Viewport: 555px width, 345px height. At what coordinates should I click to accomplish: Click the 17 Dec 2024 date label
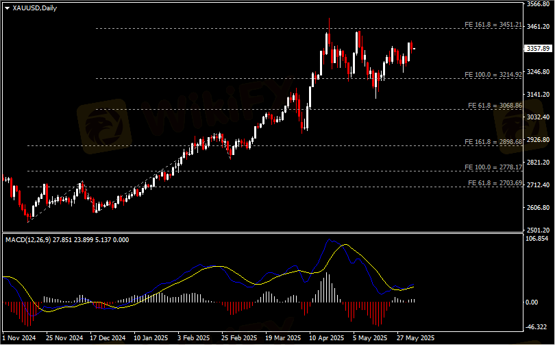[x=108, y=338]
